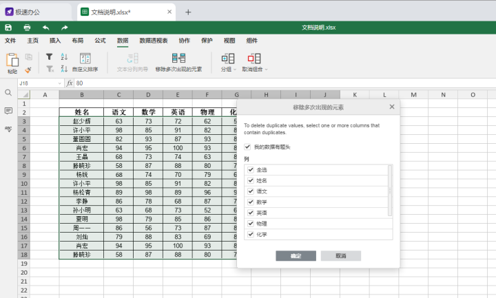
Task: Toggle the Select All (全选) checkbox
Action: (x=251, y=170)
